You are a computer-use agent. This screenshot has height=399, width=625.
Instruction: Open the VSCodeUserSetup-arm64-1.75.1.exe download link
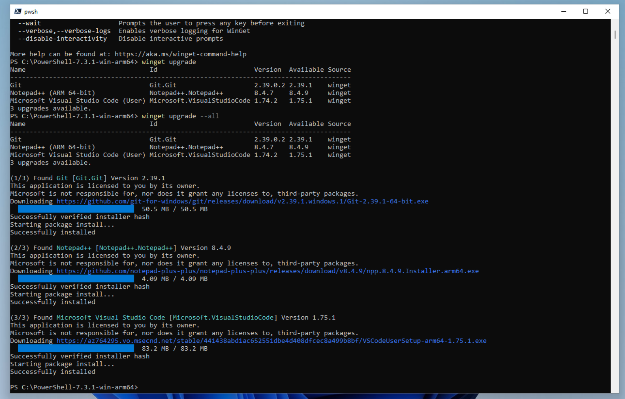(x=271, y=341)
